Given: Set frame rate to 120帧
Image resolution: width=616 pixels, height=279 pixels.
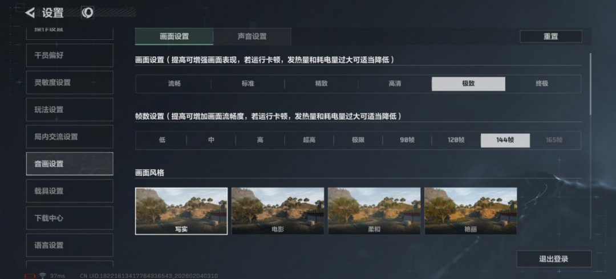Looking at the screenshot, I should tap(456, 140).
